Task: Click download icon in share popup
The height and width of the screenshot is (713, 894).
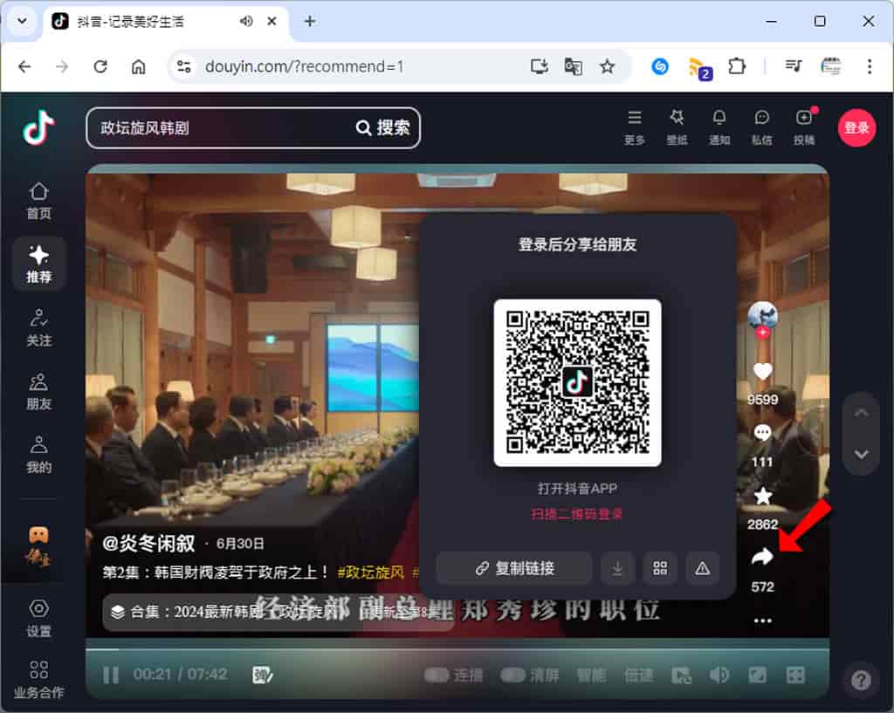Action: click(x=617, y=568)
